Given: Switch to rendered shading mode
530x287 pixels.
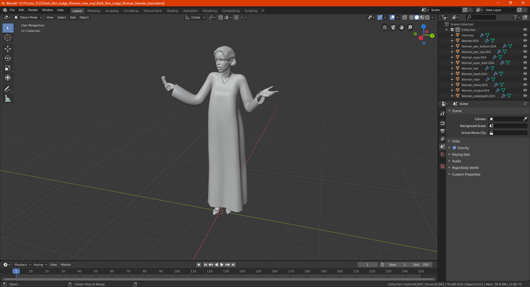Looking at the screenshot, I should click(x=427, y=17).
